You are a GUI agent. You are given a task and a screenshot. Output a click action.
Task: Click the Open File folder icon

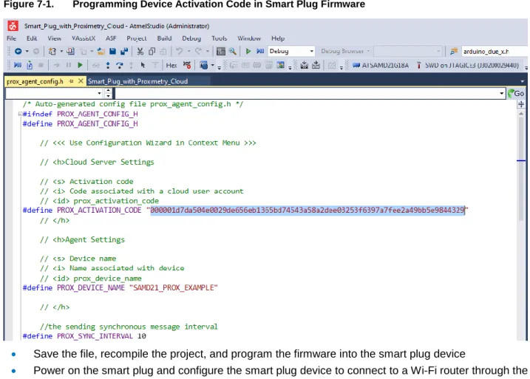point(101,51)
